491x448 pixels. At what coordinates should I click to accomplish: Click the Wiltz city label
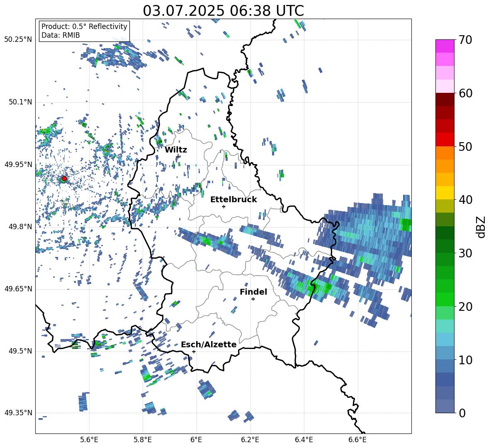[x=176, y=150]
